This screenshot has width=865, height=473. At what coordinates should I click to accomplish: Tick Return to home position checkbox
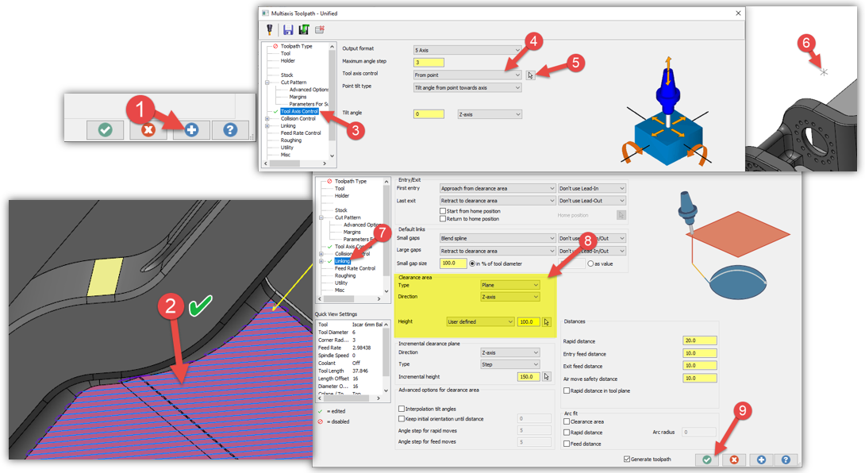tap(443, 218)
